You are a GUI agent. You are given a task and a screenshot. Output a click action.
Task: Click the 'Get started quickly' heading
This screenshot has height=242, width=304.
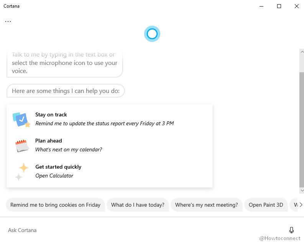pos(58,167)
